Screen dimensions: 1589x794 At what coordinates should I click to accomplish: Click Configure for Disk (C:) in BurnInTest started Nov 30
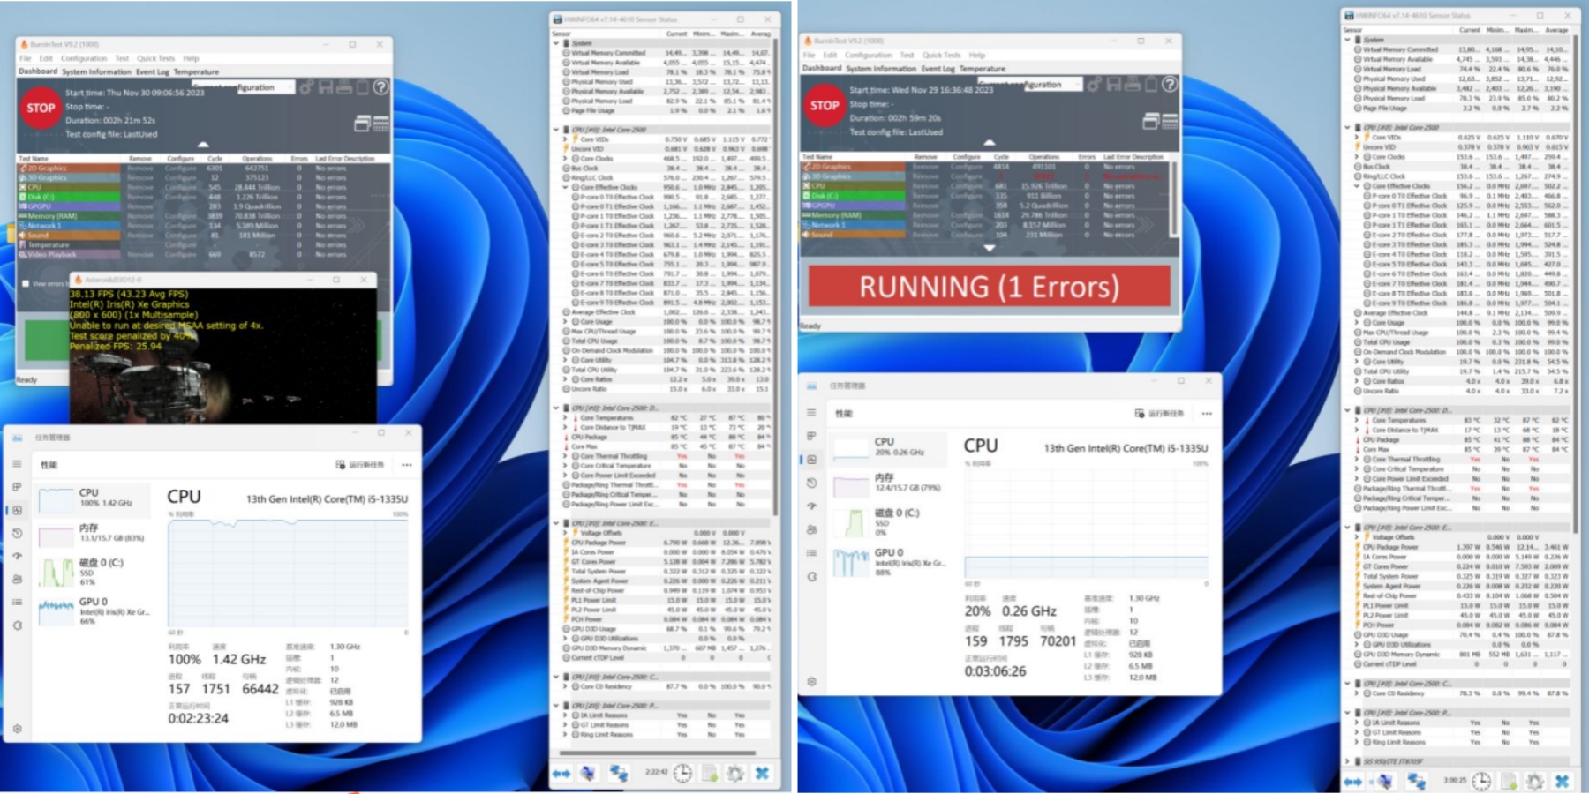(x=180, y=197)
